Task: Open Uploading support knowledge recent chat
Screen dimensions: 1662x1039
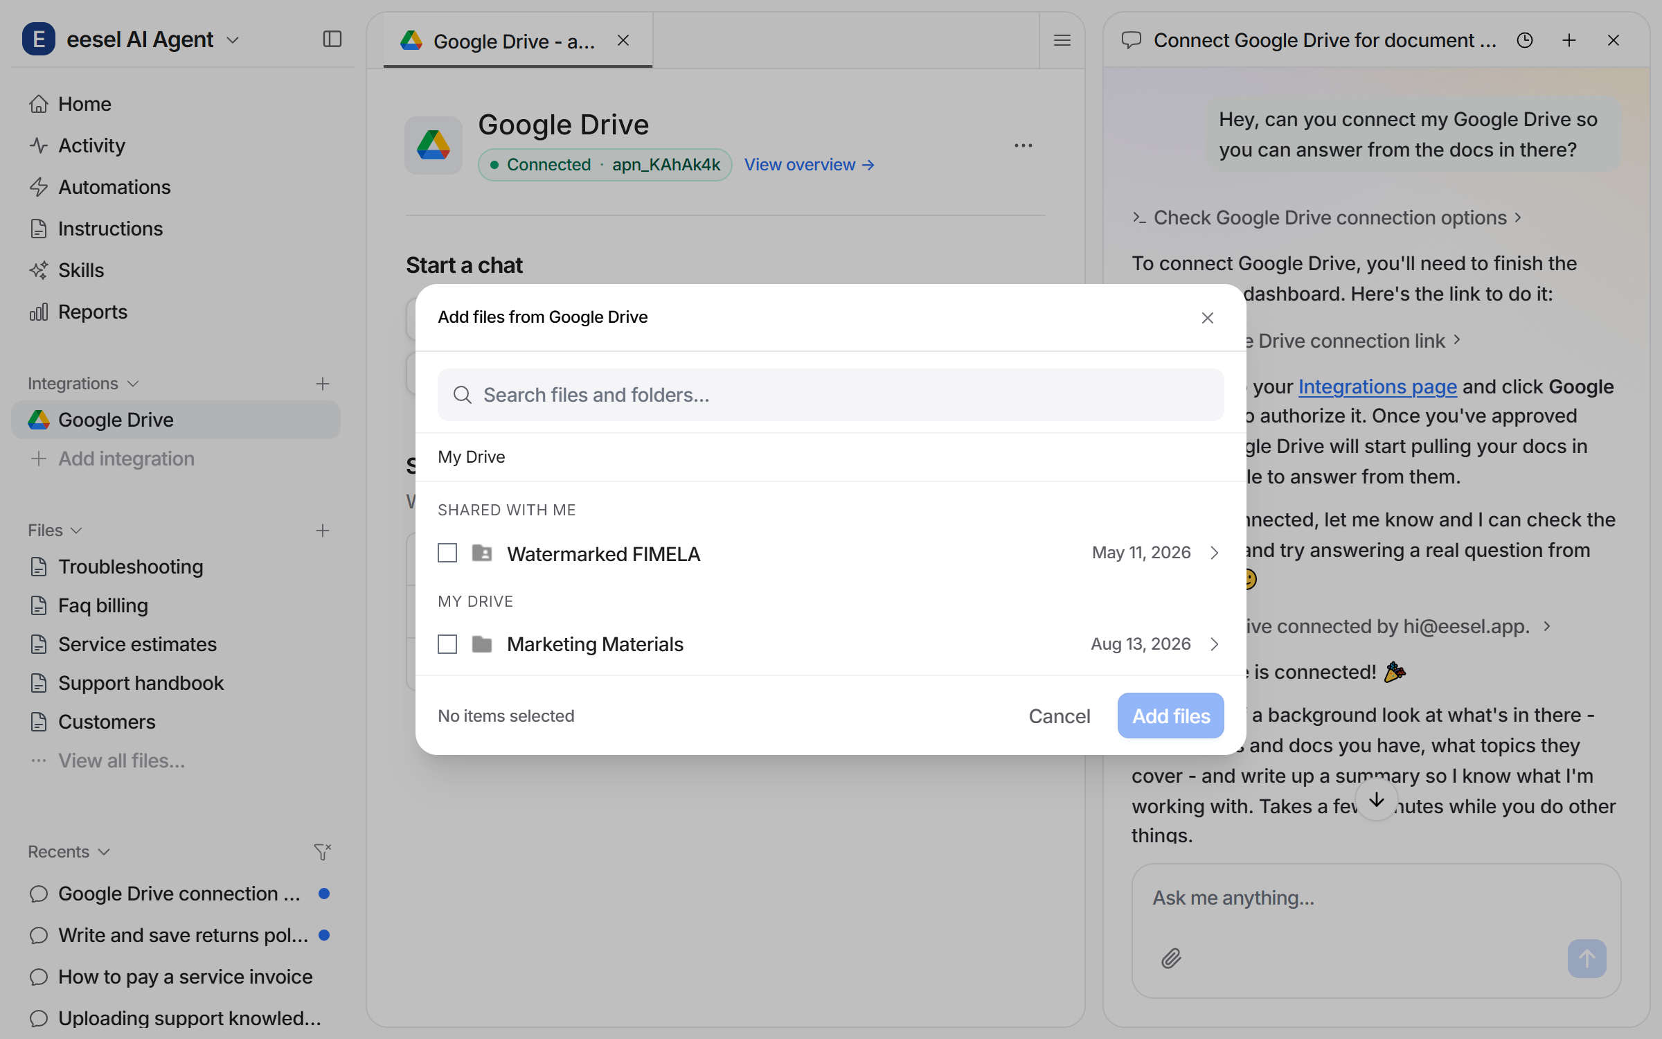Action: pyautogui.click(x=177, y=1018)
